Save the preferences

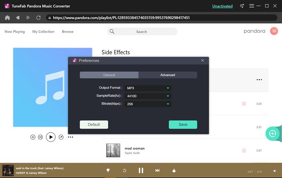[183, 124]
